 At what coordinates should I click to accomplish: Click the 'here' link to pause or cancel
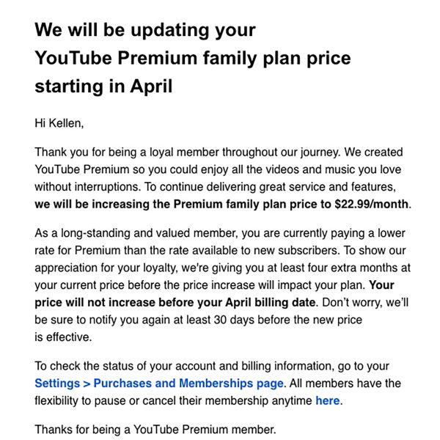coord(328,400)
